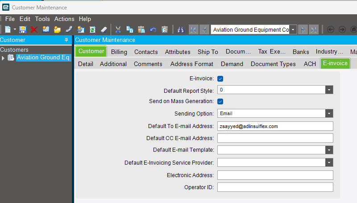Open the Help menu
Image resolution: width=357 pixels, height=203 pixels.
coord(85,19)
